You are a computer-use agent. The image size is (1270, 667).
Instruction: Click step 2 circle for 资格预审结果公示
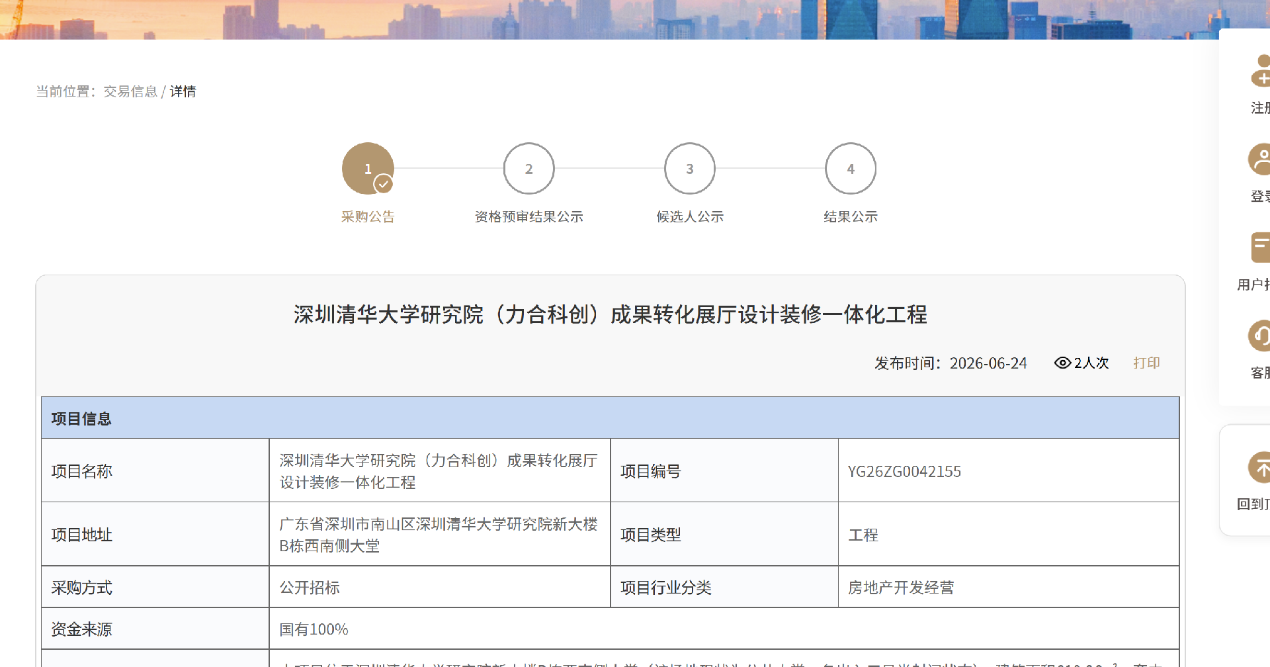pyautogui.click(x=529, y=169)
